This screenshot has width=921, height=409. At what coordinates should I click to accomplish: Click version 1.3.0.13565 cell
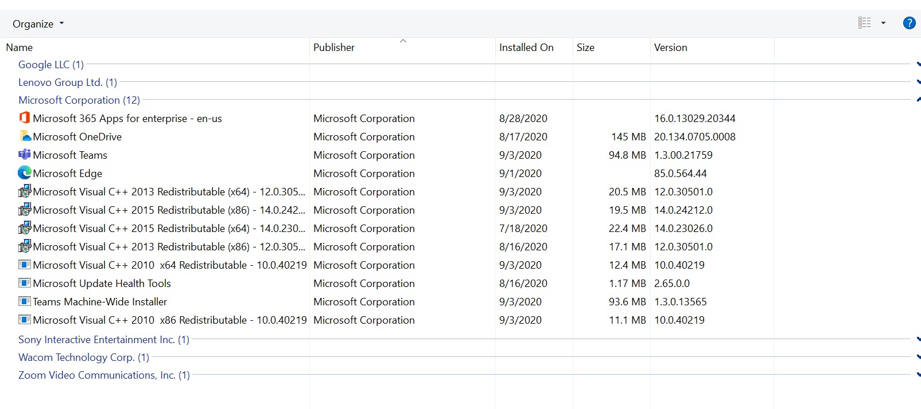(x=681, y=302)
